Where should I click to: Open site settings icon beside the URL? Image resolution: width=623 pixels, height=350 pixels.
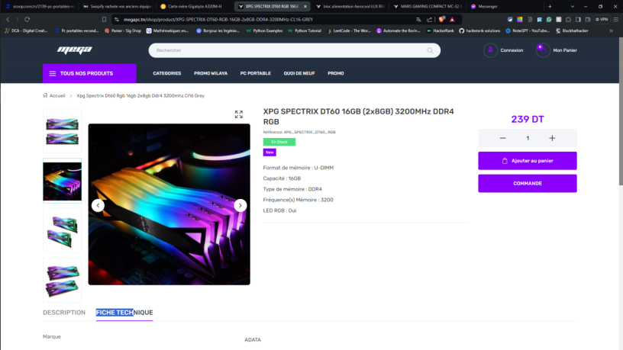(x=117, y=20)
